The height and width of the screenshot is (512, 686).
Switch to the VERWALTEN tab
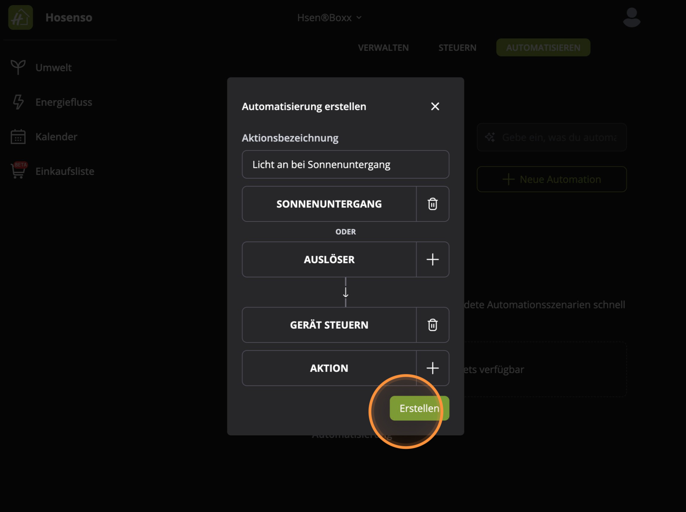coord(383,48)
